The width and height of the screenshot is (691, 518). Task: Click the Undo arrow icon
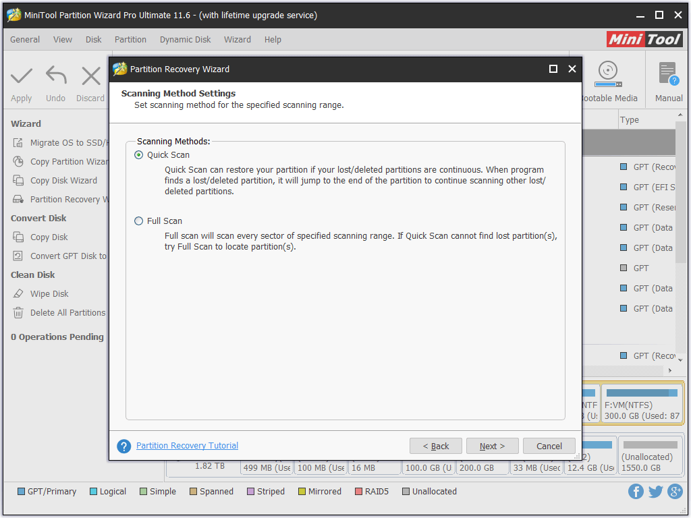click(x=56, y=75)
